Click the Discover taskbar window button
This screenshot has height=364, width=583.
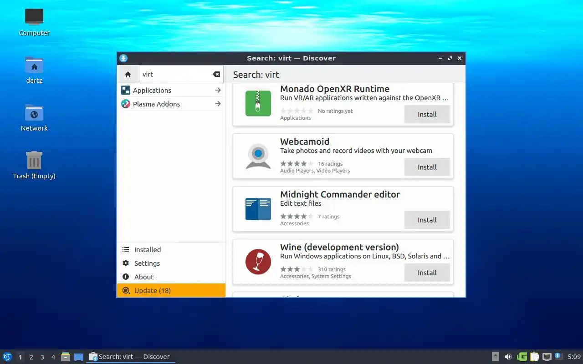point(131,357)
